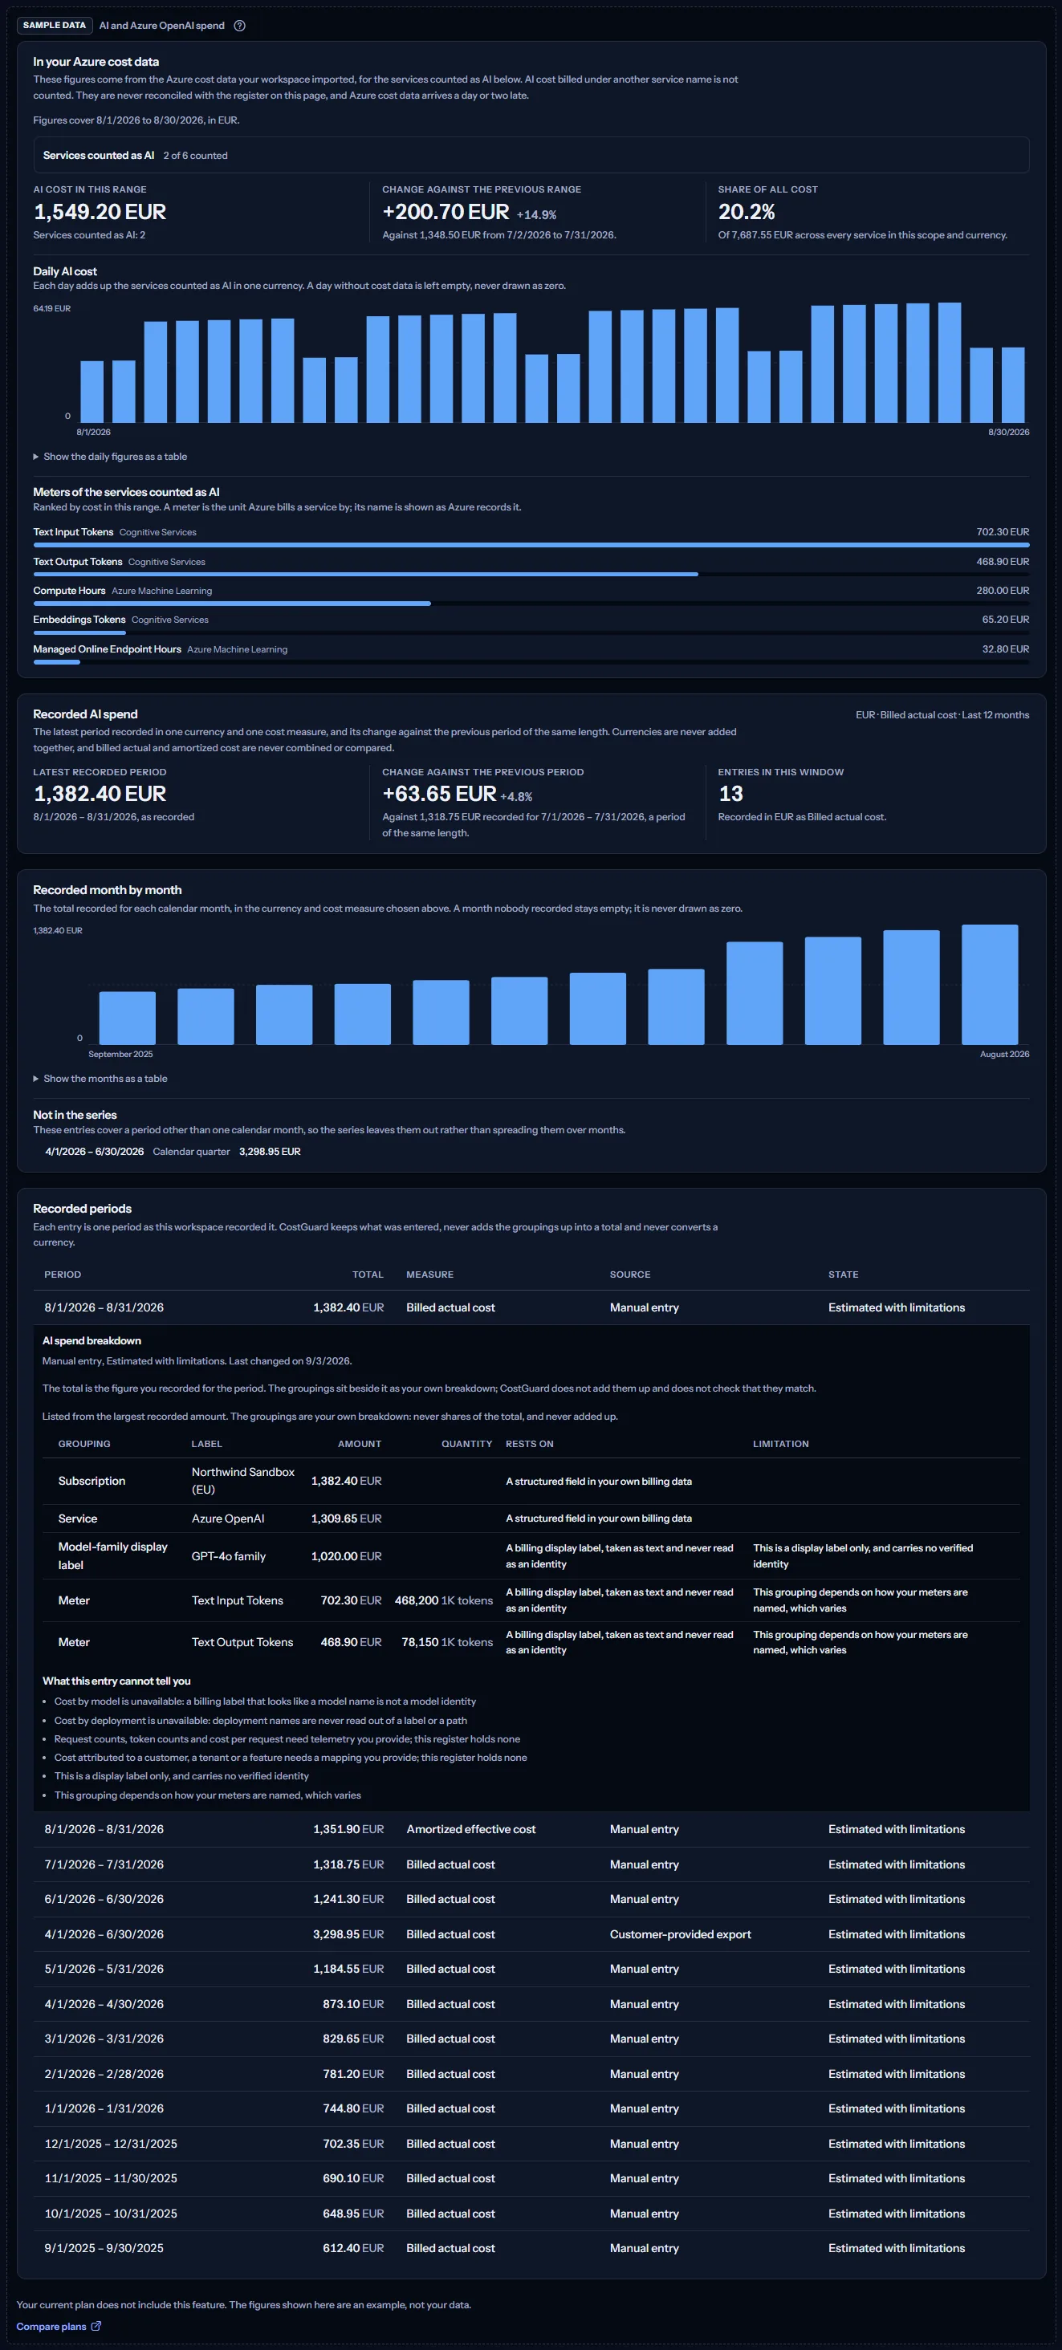The image size is (1062, 2350).
Task: Click the MEASURE column header
Action: [429, 1275]
